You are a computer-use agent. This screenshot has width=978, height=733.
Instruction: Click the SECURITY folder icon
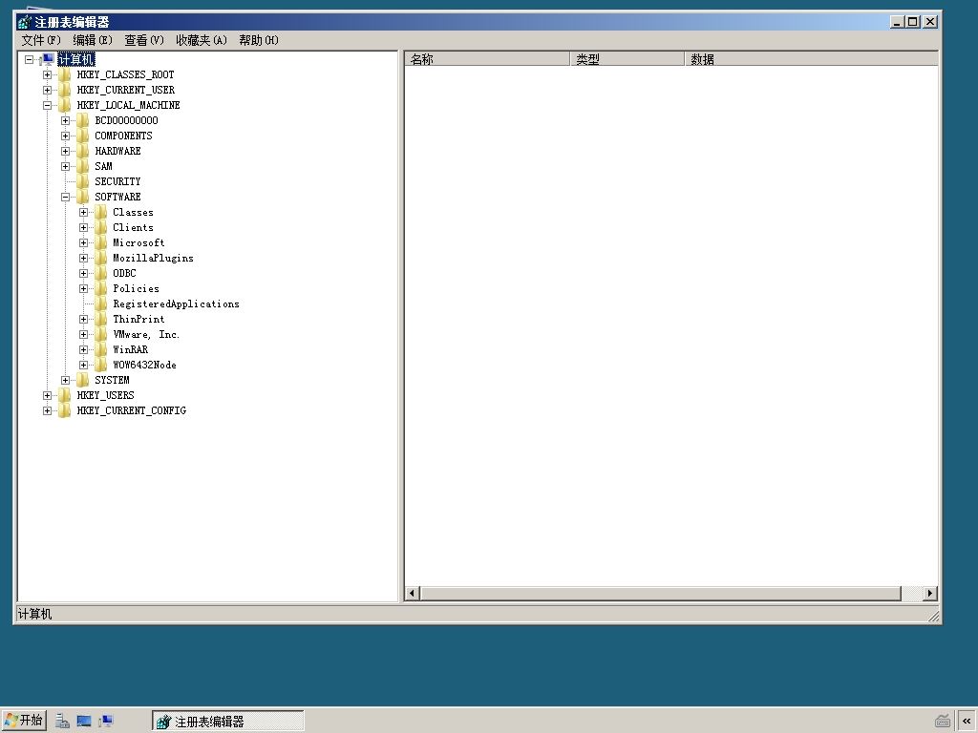pyautogui.click(x=82, y=181)
